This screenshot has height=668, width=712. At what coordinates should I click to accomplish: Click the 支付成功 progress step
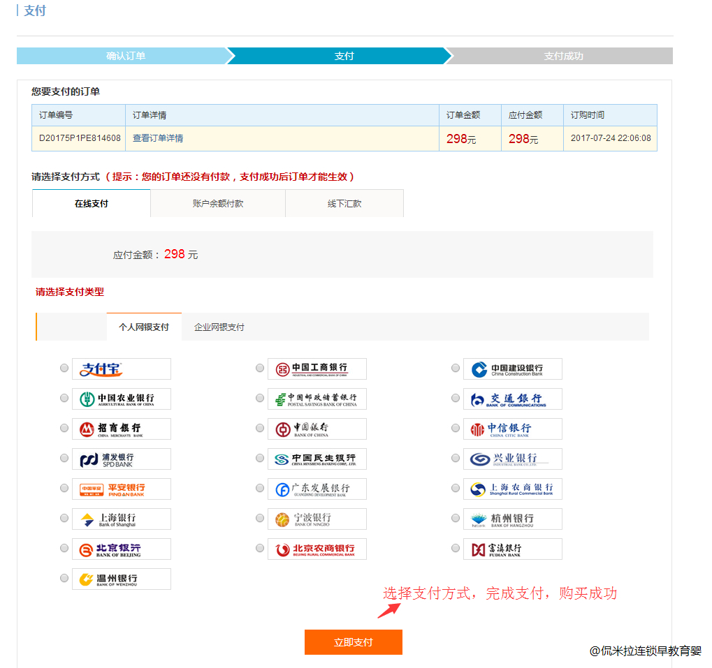563,56
